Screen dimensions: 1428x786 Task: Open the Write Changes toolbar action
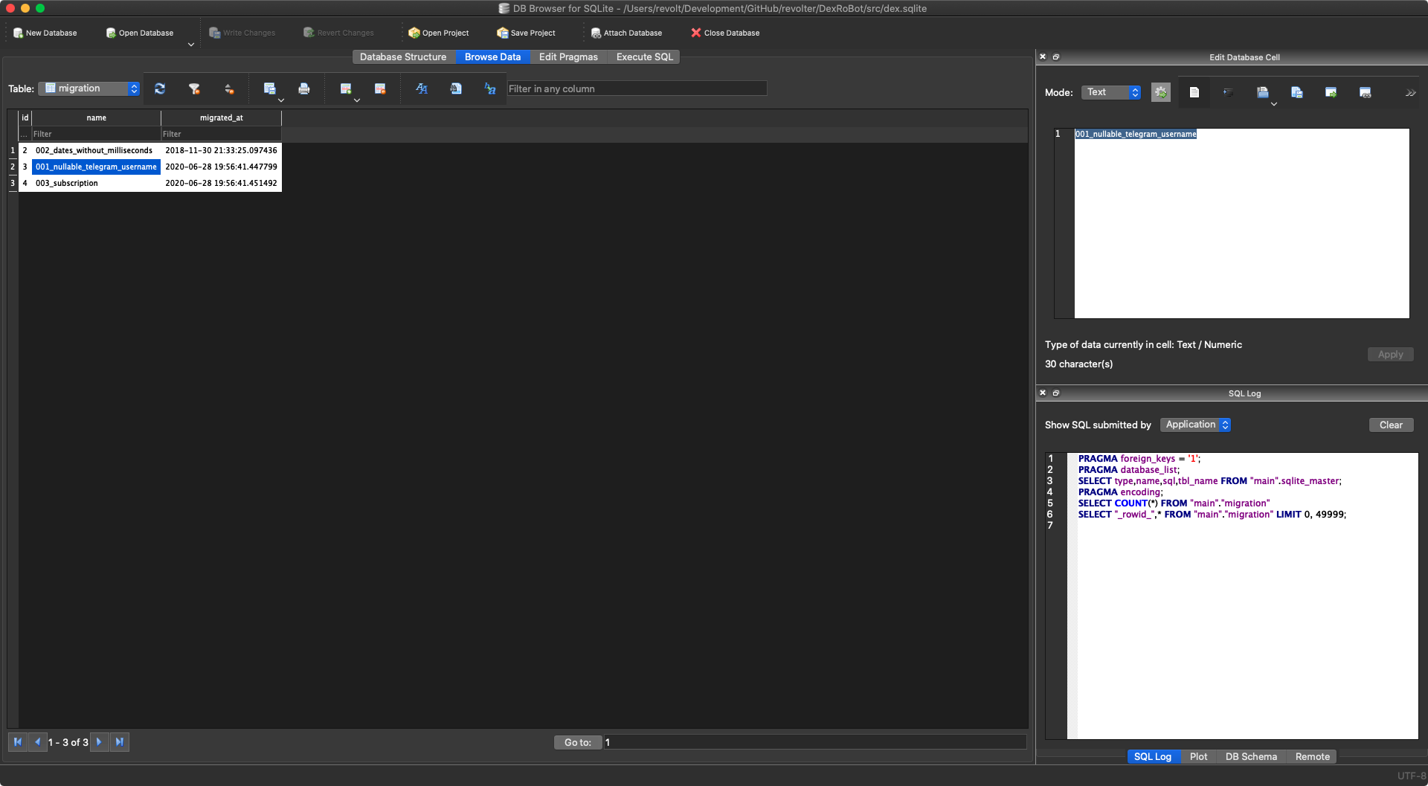click(x=242, y=33)
